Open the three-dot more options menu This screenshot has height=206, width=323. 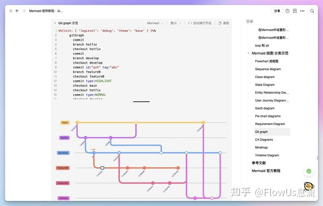point(303,11)
